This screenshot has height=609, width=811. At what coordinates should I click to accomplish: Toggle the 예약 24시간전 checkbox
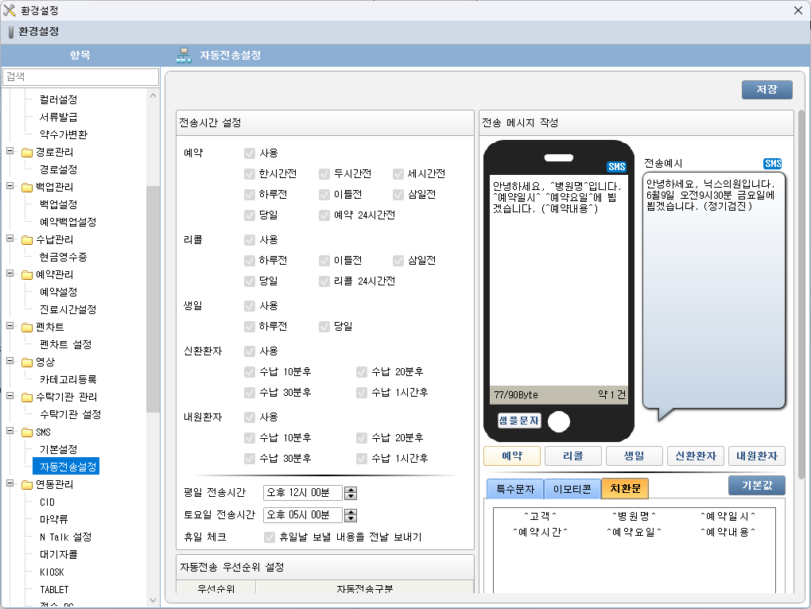324,215
